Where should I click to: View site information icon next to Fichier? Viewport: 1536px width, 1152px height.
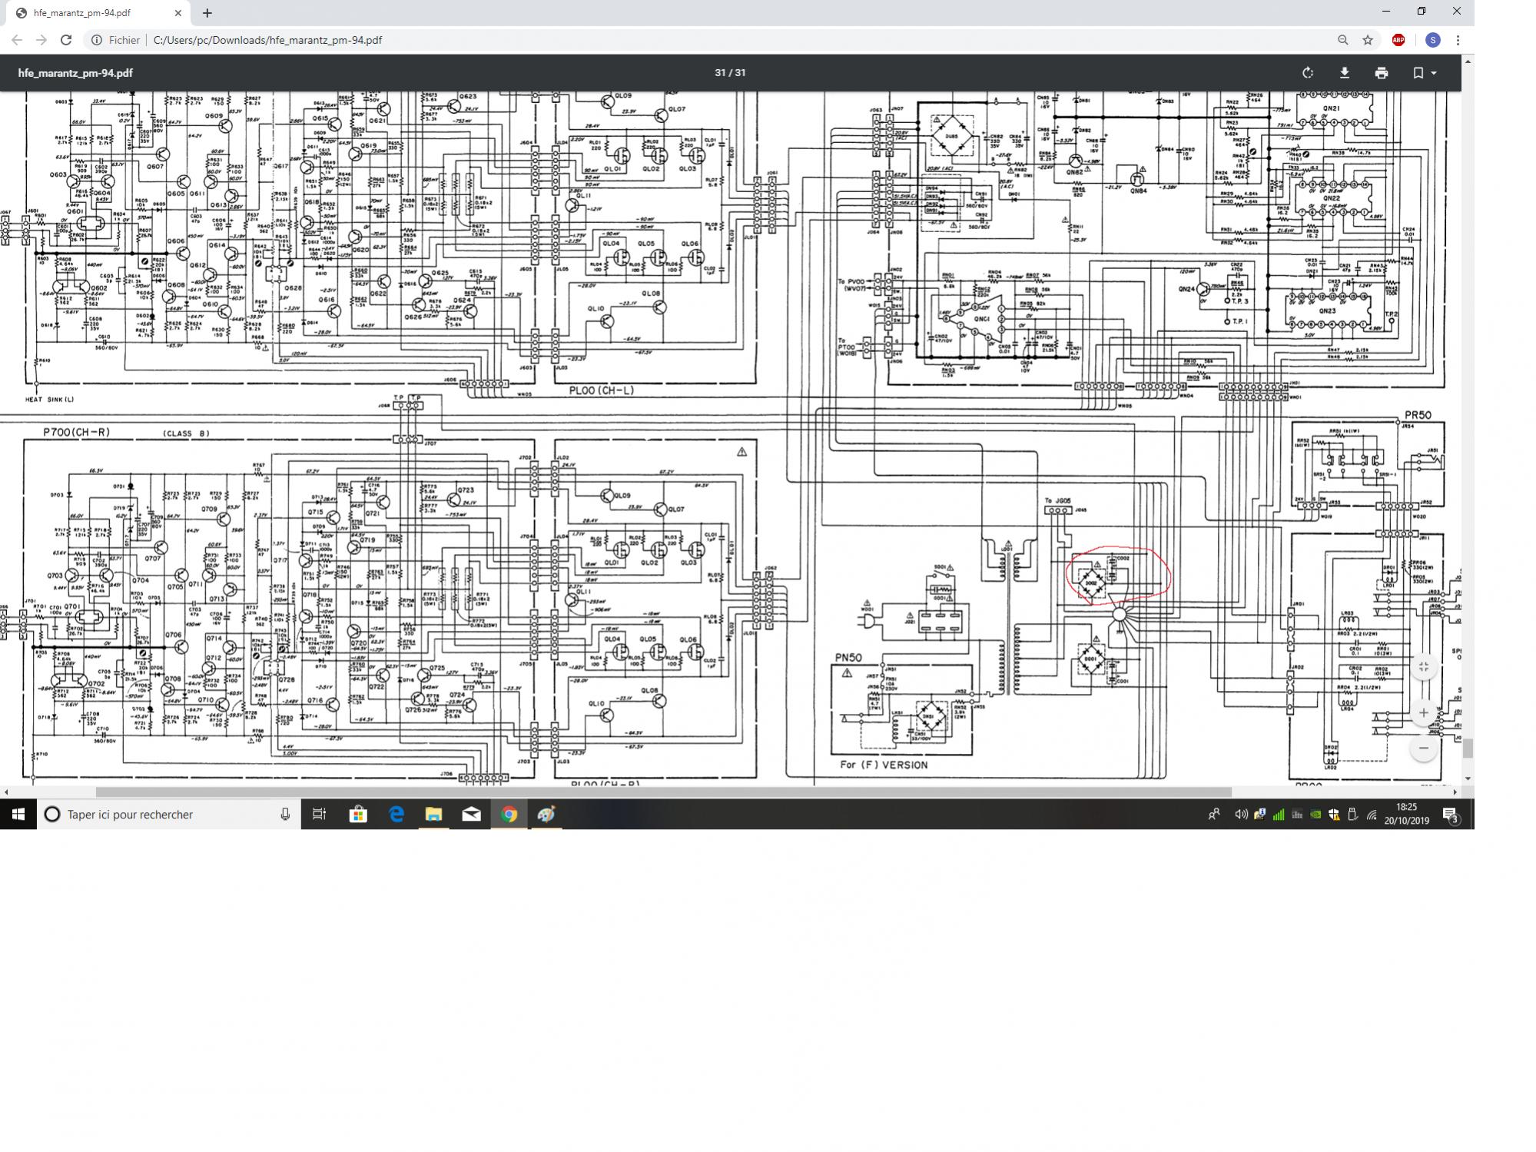point(97,40)
